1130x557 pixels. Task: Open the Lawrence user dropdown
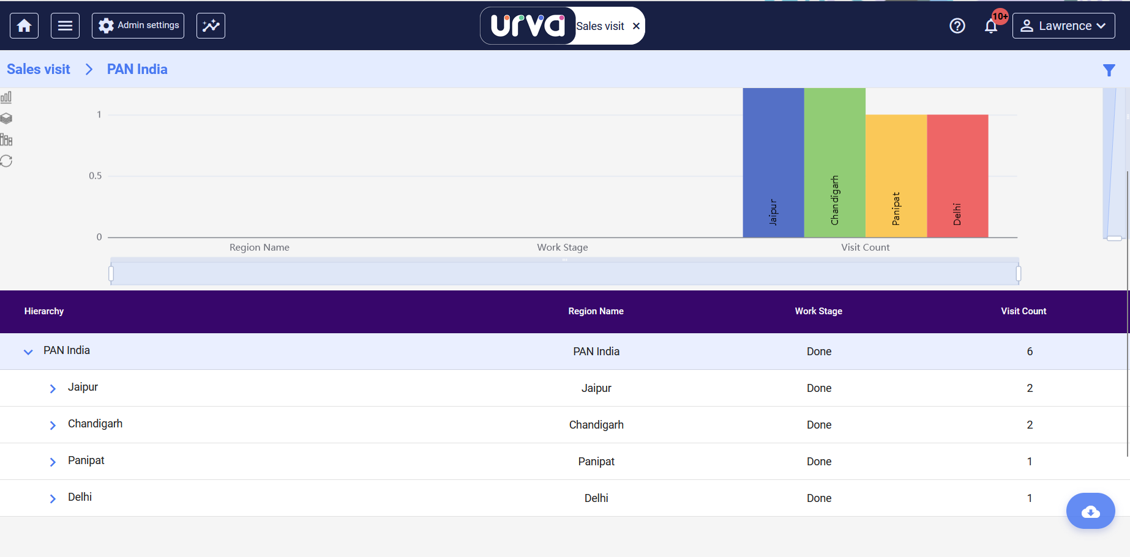(1063, 26)
